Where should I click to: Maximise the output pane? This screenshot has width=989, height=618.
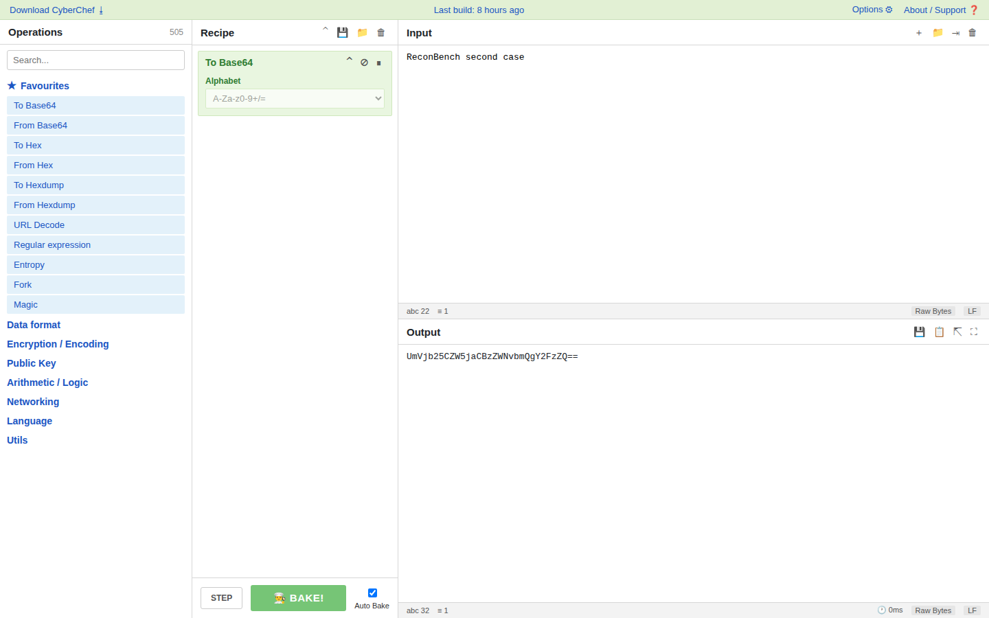(x=974, y=332)
